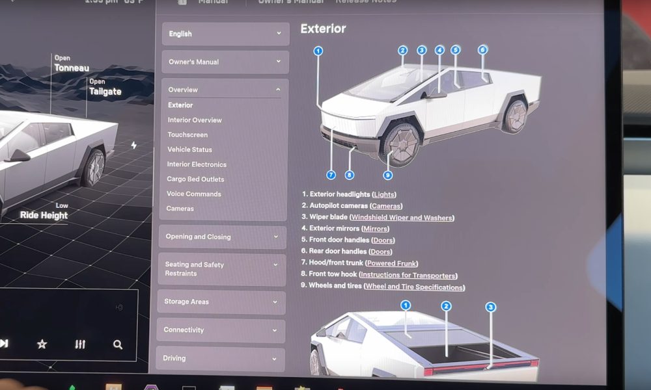Open the Wheel and Tire Specifications link
The width and height of the screenshot is (651, 390).
(414, 287)
